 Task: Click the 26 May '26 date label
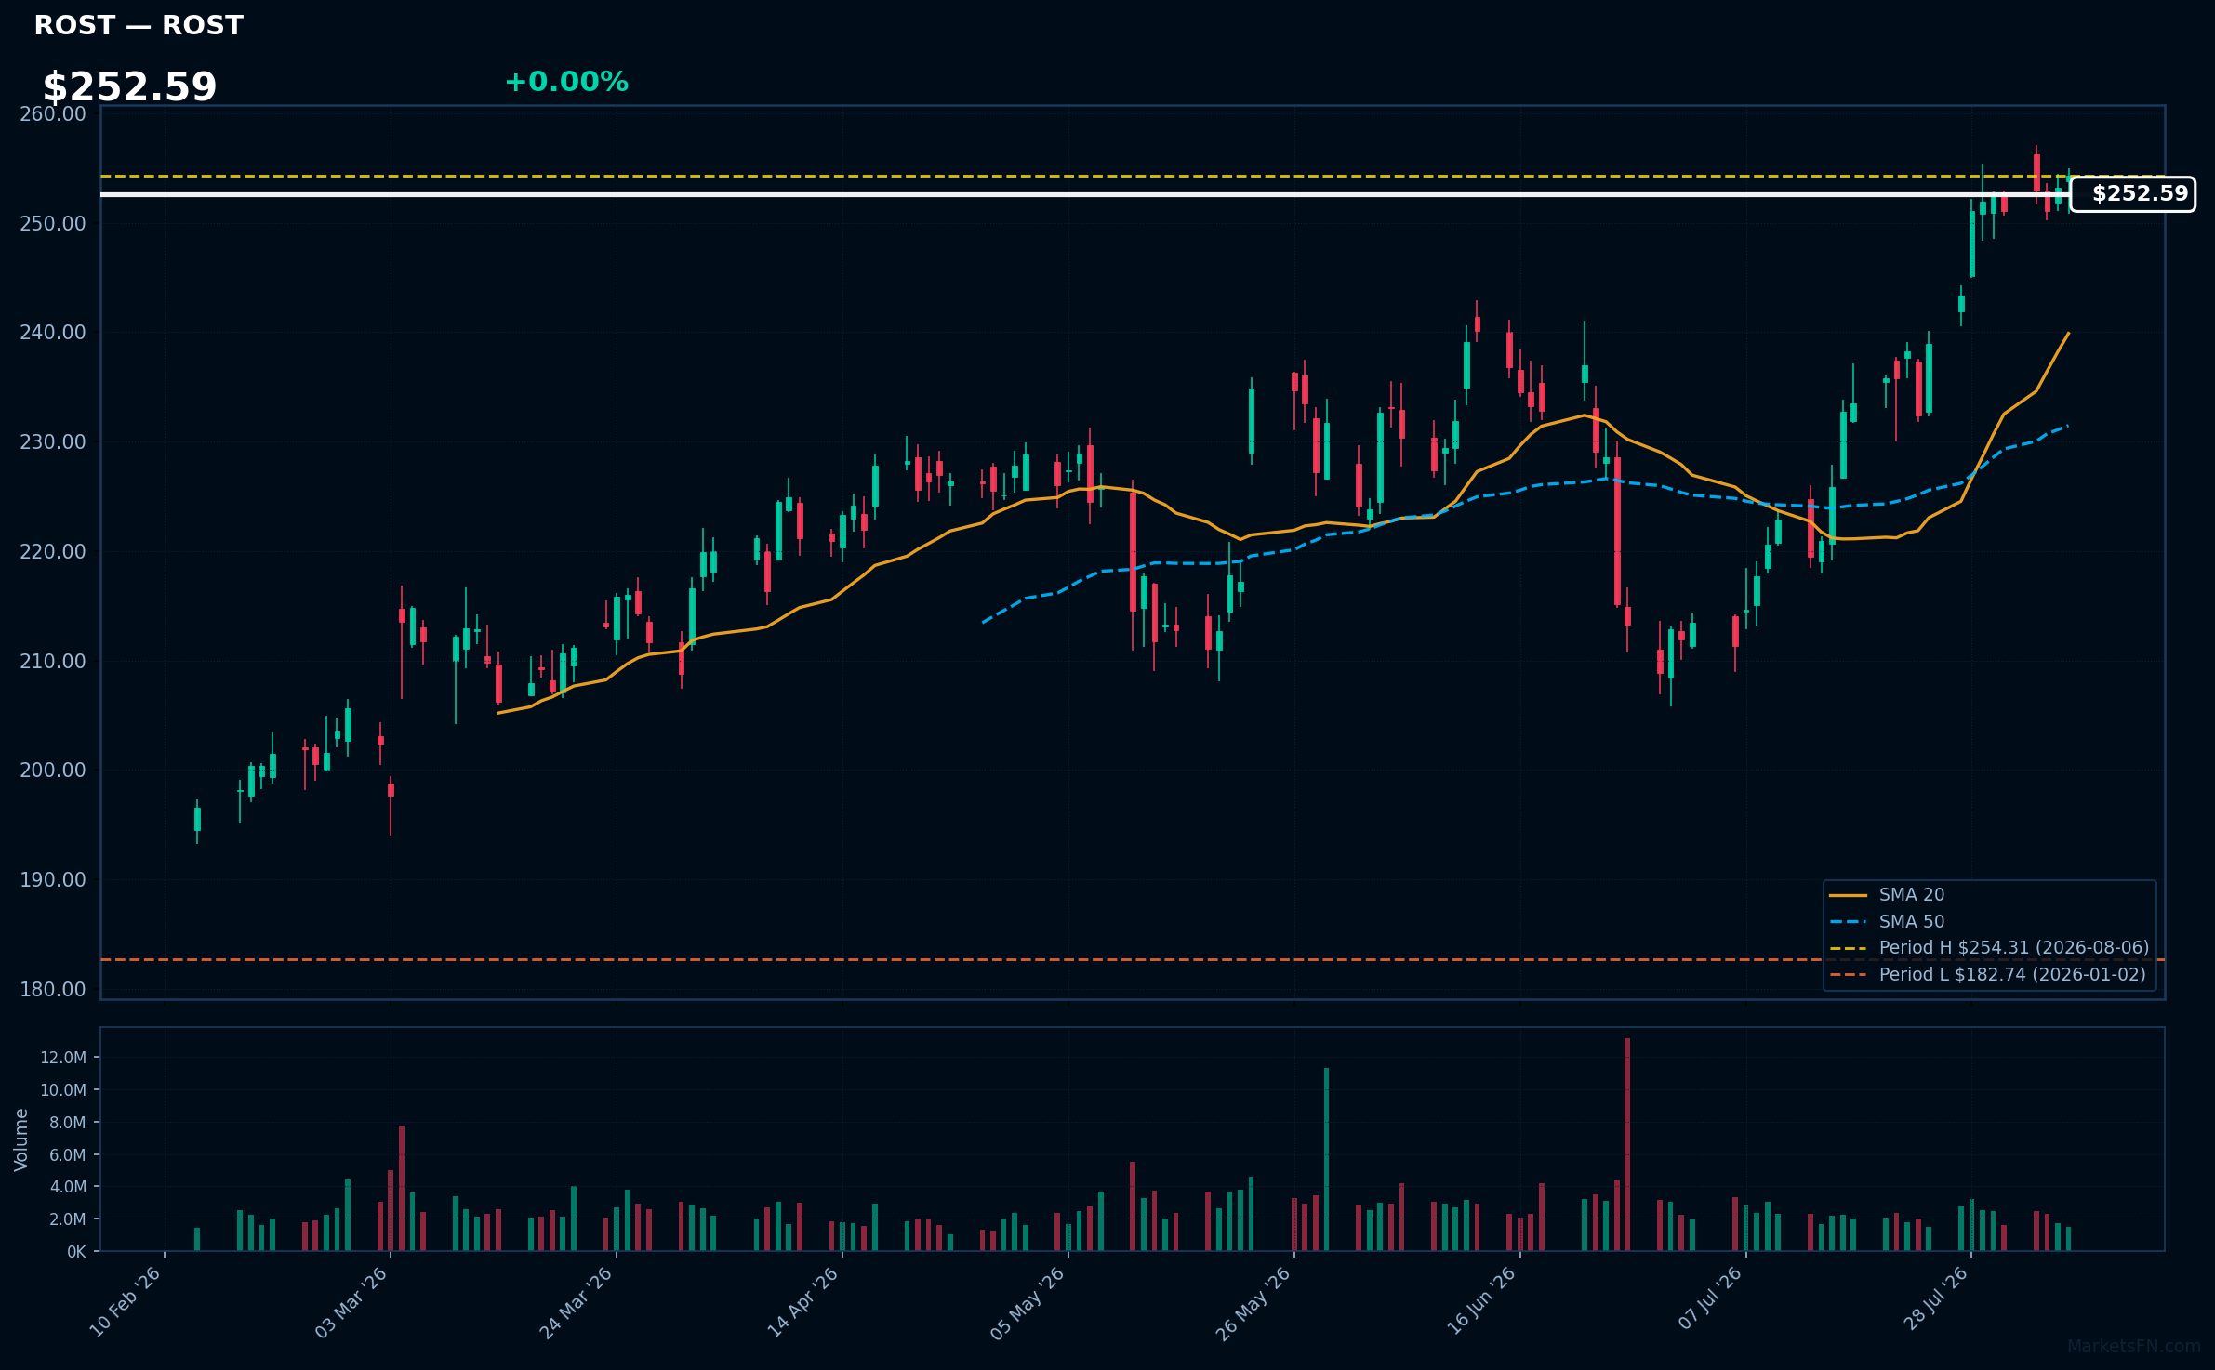1253,1303
